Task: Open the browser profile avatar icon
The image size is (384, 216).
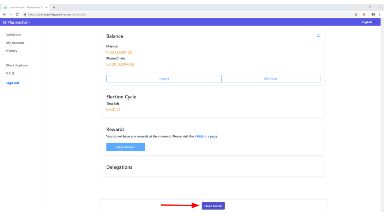Action: 373,14
